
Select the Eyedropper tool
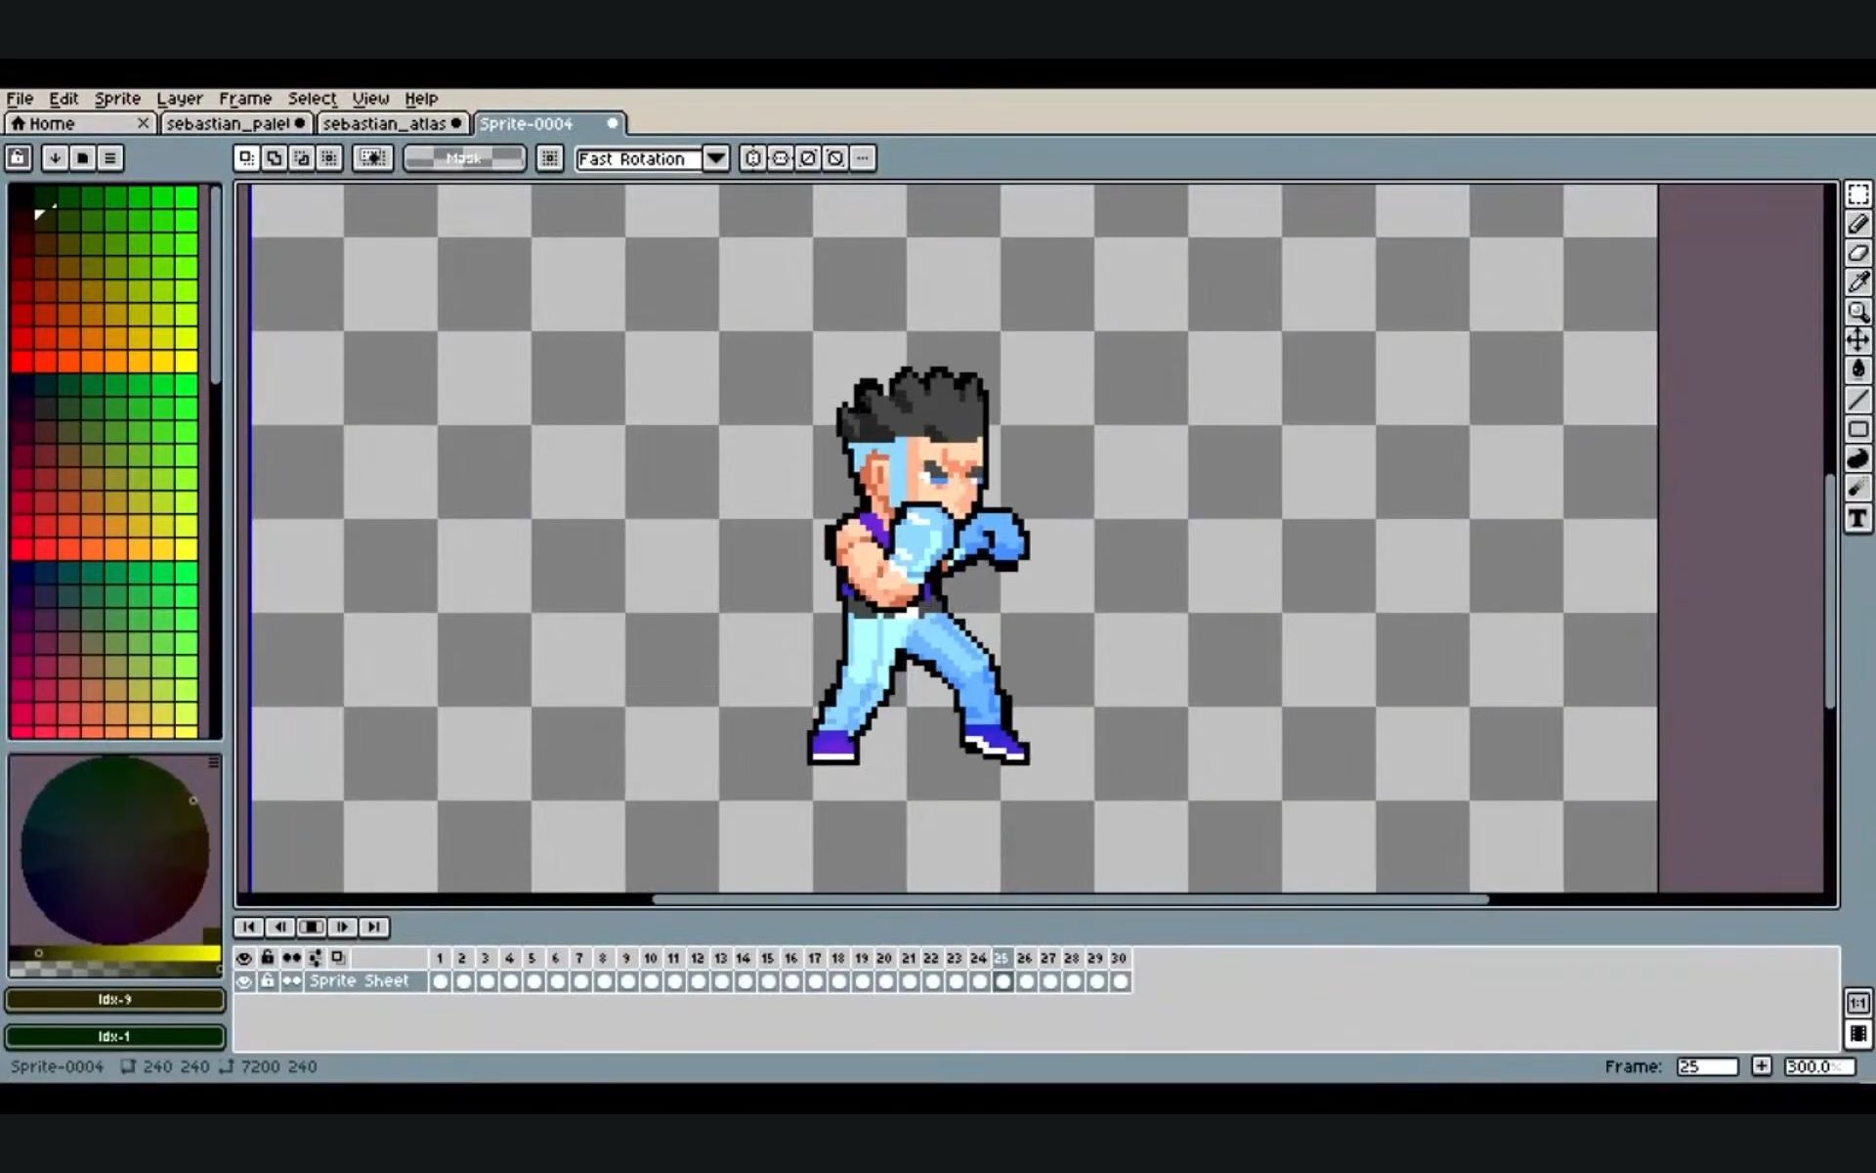click(1857, 282)
